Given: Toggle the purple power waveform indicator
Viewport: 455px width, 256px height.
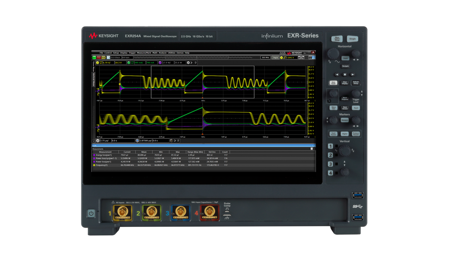Looking at the screenshot, I should point(160,63).
